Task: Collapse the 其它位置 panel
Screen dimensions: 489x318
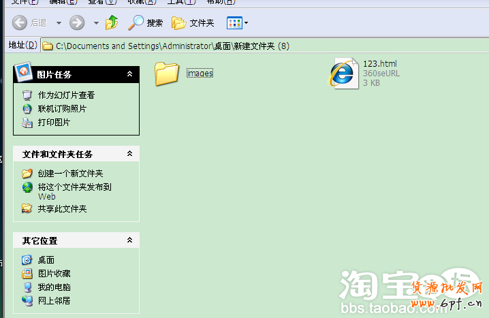Action: pos(129,240)
